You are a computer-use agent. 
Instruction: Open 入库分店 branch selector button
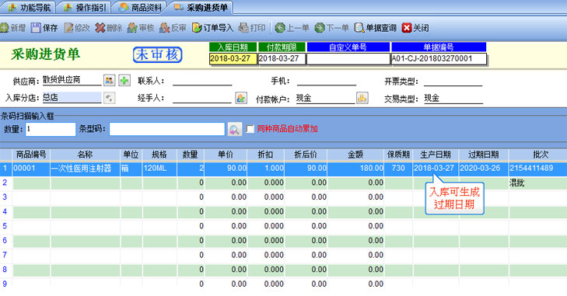tap(109, 98)
